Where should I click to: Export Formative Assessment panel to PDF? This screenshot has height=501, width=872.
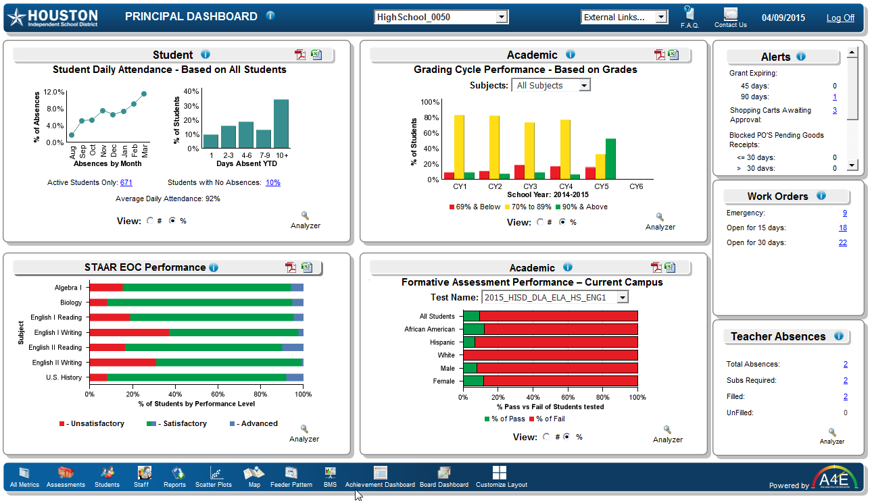pyautogui.click(x=656, y=267)
